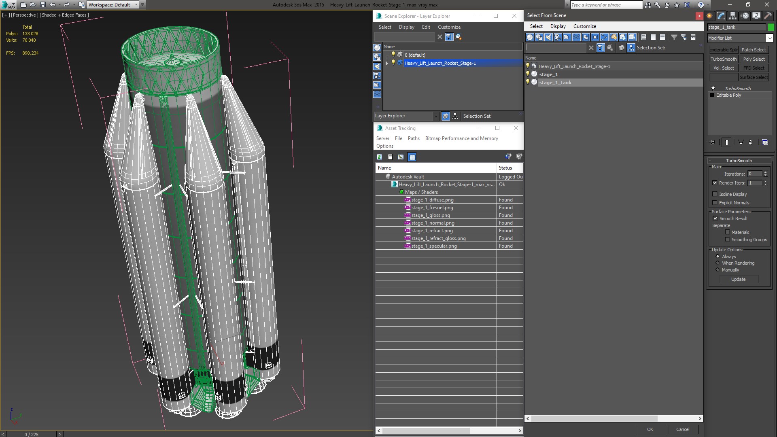
Task: Open Layer Explorer dropdown in Scene Explorer
Action: pyautogui.click(x=435, y=116)
